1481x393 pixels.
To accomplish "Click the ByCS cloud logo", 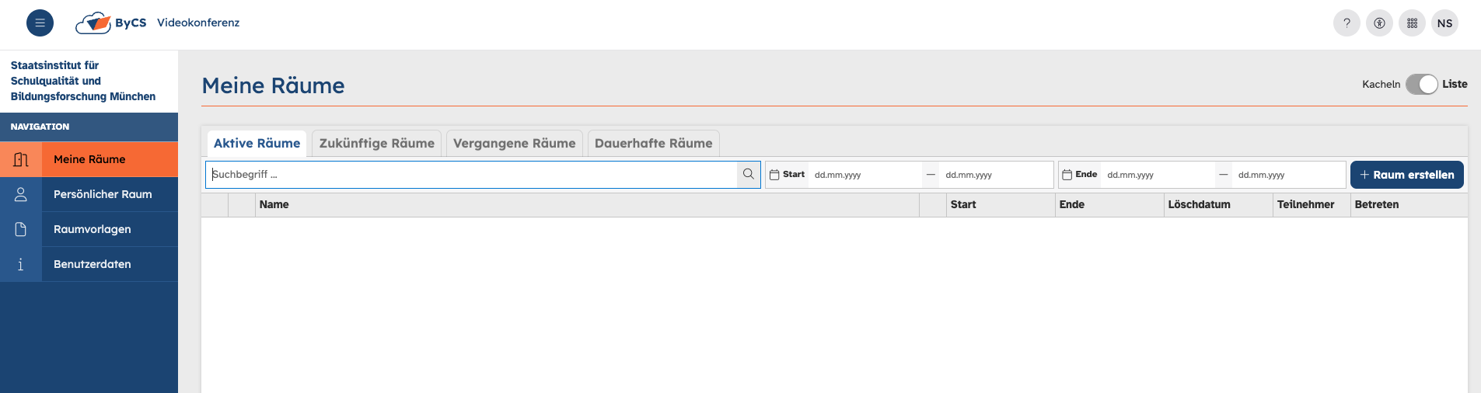I will click(93, 23).
